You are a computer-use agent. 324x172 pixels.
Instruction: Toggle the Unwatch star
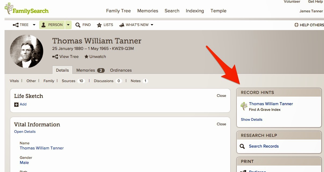coord(86,57)
